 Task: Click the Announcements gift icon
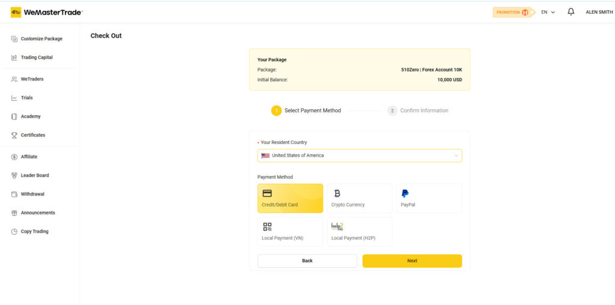pos(14,213)
